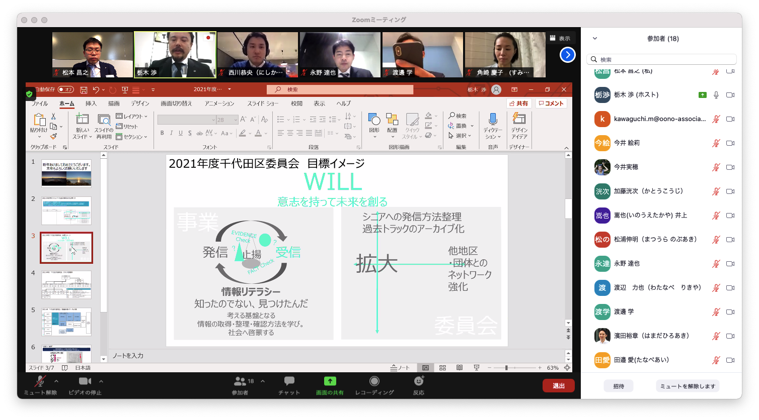The height and width of the screenshot is (420, 759).
Task: Click the New Slide icon
Action: 82,120
